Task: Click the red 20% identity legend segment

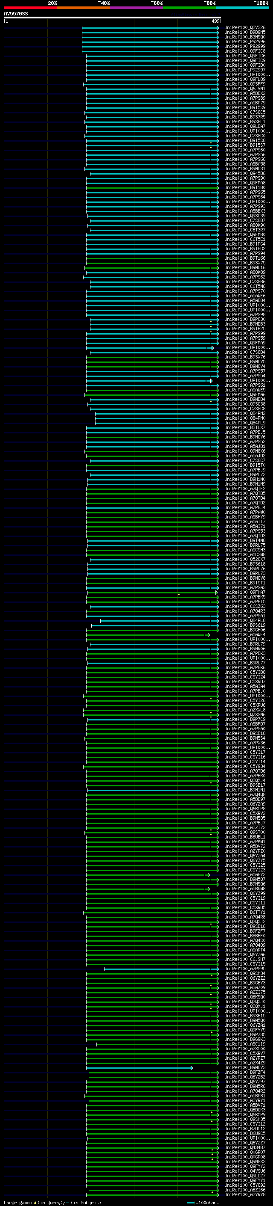Action: pos(30,8)
